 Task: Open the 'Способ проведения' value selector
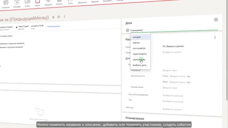click(x=173, y=96)
